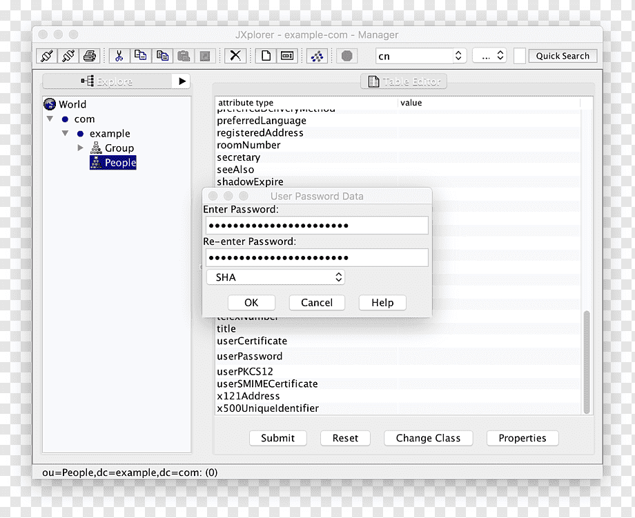Click Help in the password dialog
This screenshot has height=518, width=635.
382,303
